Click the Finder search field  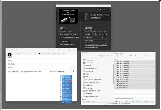pyautogui.click(x=149, y=56)
